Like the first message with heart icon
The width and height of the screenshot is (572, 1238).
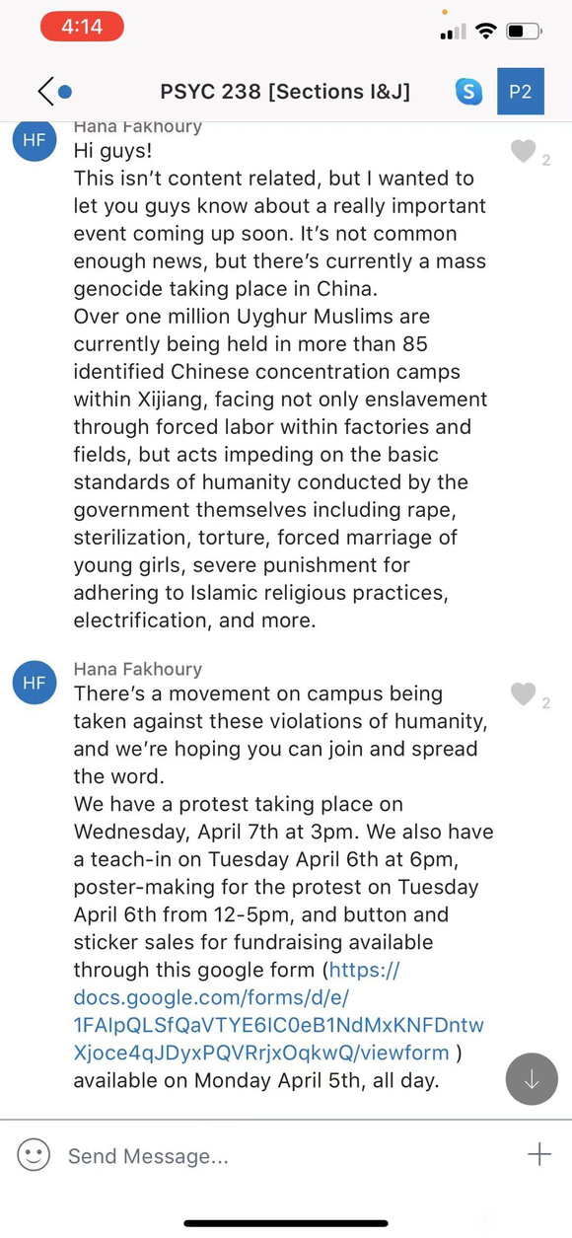point(523,151)
